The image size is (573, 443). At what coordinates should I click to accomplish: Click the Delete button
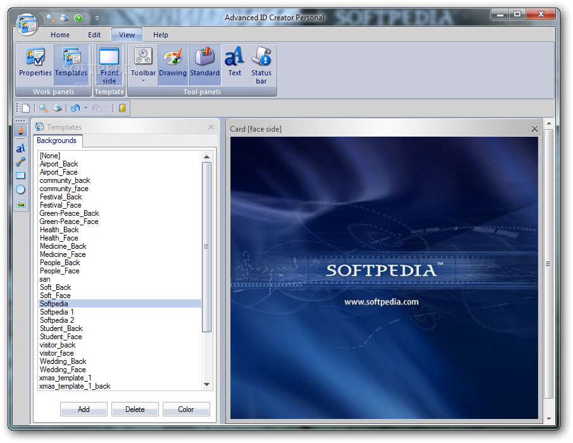click(x=135, y=409)
